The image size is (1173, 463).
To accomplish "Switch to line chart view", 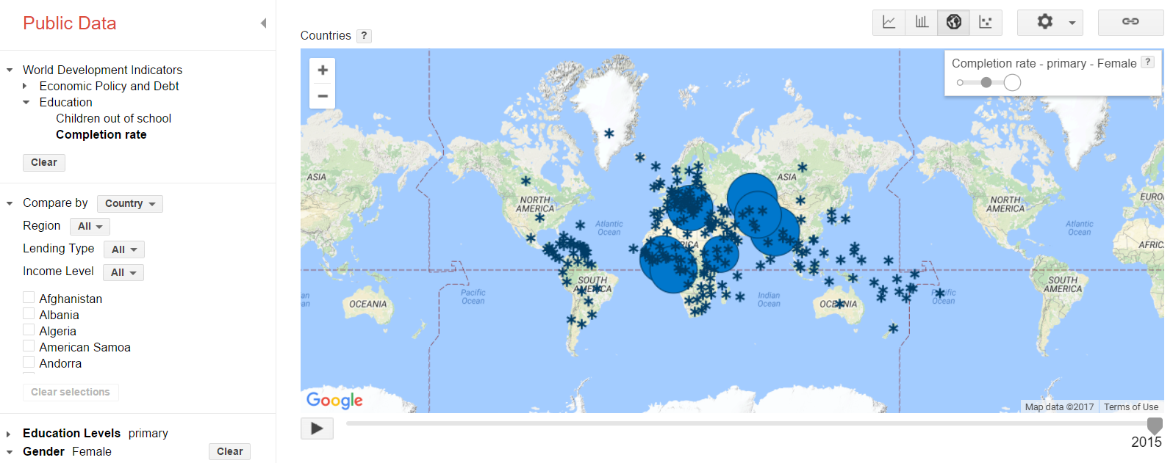I will [x=889, y=22].
